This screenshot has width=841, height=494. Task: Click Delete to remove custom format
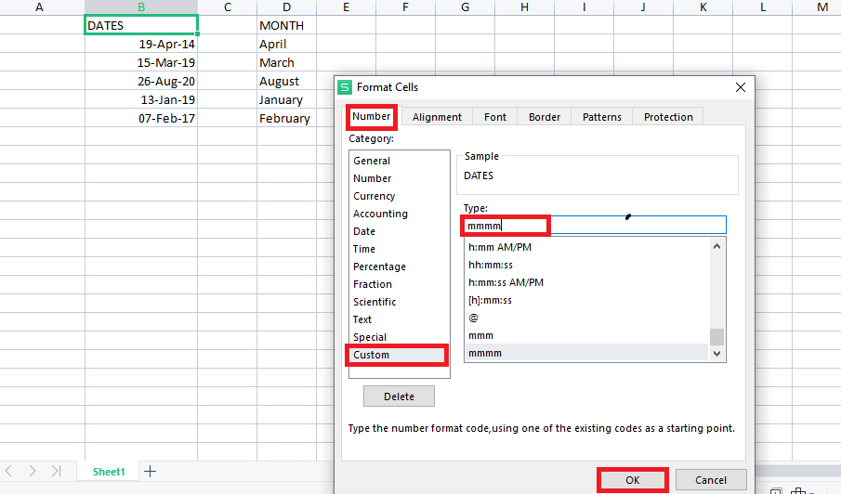point(399,396)
